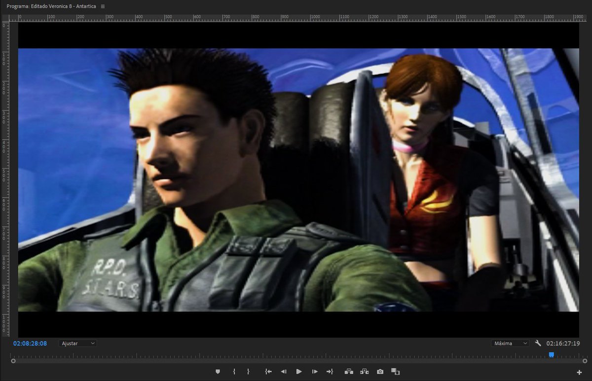Click the duration timecode 02:16:27:19
Screen dimensions: 592x381
click(563, 343)
